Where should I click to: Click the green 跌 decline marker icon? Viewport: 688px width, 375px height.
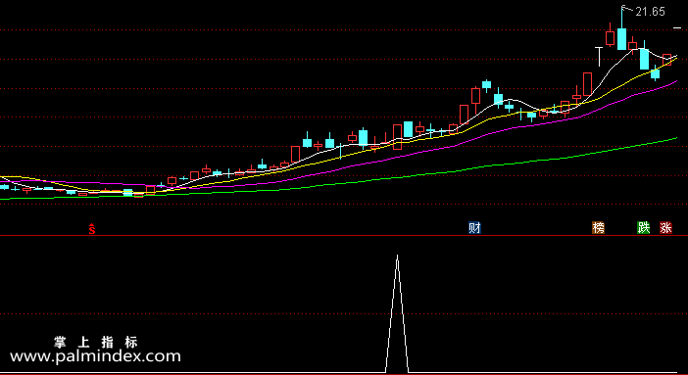[644, 228]
